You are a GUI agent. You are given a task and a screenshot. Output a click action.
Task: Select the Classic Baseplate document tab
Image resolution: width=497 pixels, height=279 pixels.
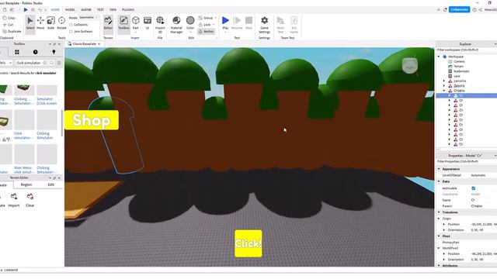pyautogui.click(x=85, y=44)
